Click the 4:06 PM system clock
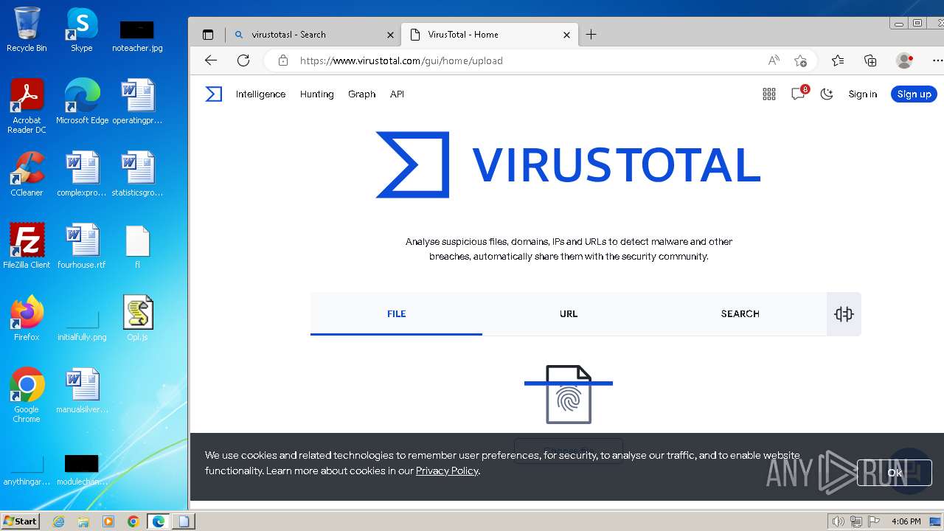This screenshot has height=531, width=944. tap(906, 521)
